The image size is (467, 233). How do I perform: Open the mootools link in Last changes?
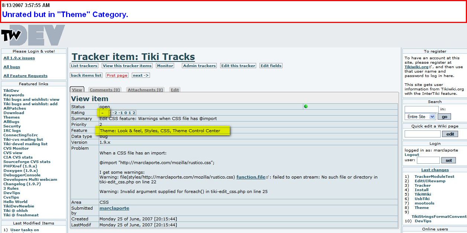click(x=424, y=203)
